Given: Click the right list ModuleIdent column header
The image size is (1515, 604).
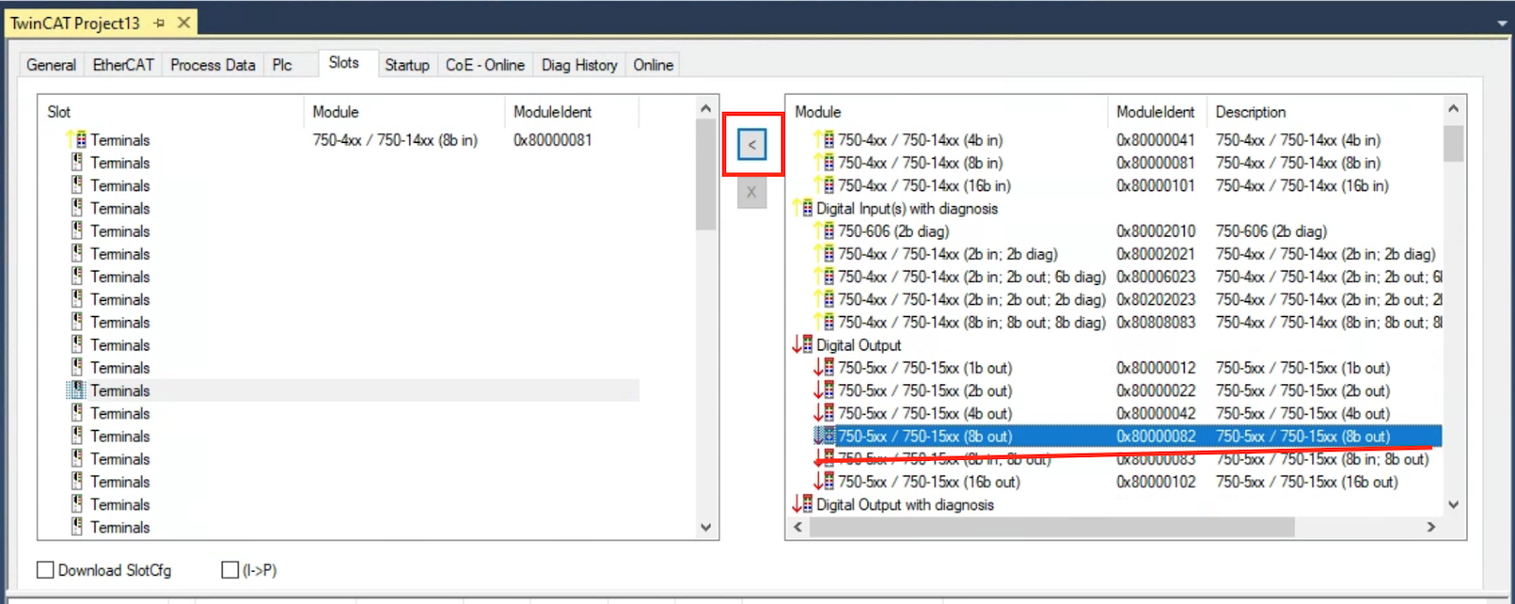Looking at the screenshot, I should pos(1156,112).
